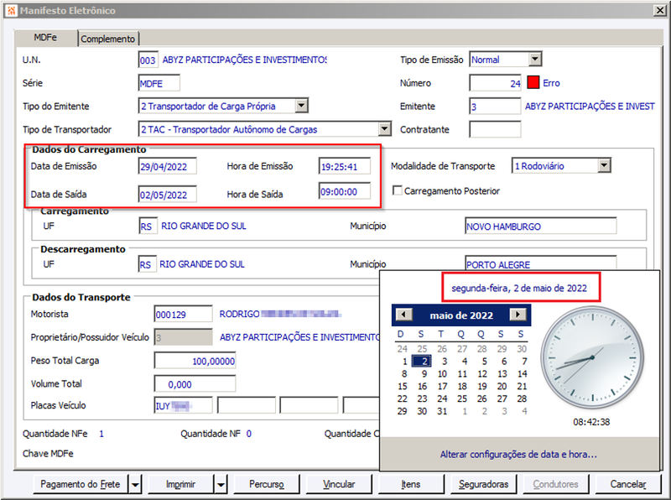
Task: Open the Modalidade de Transporte dropdown
Action: coord(604,165)
